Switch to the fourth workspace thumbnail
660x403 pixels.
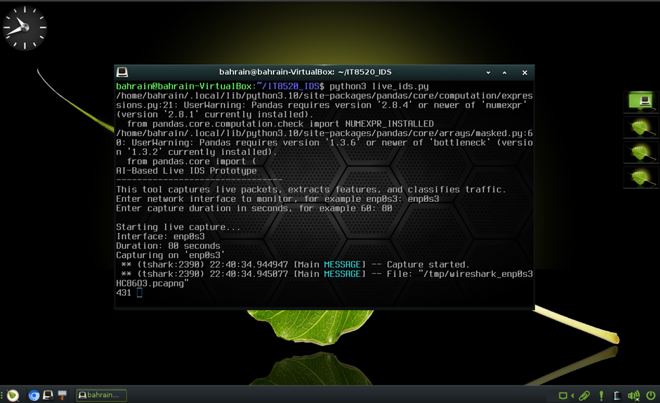640,177
